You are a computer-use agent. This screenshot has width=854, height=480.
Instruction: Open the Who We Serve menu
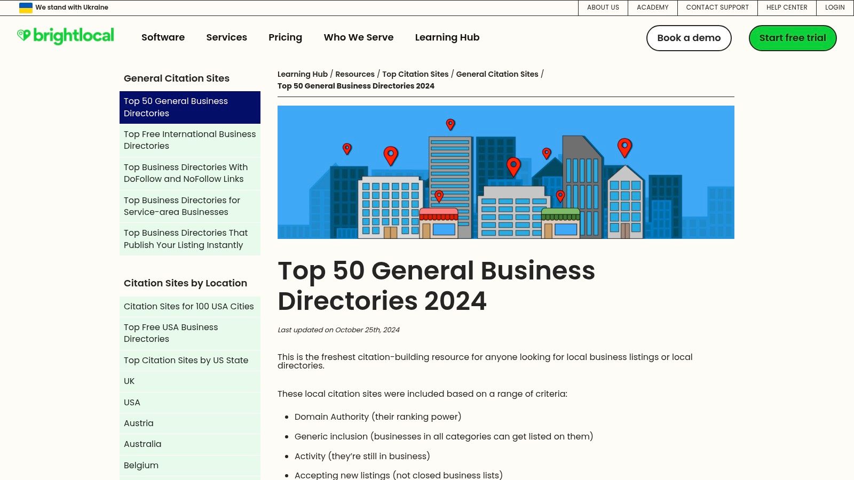coord(359,37)
